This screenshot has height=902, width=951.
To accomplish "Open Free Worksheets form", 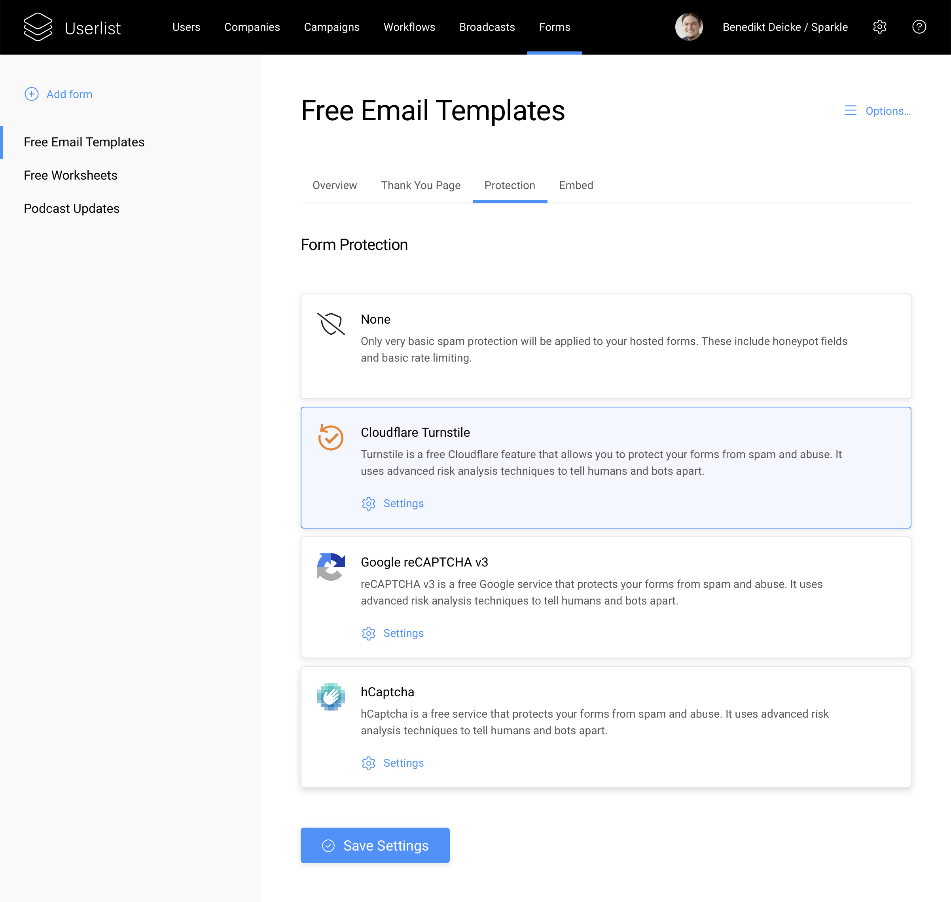I will pyautogui.click(x=71, y=174).
